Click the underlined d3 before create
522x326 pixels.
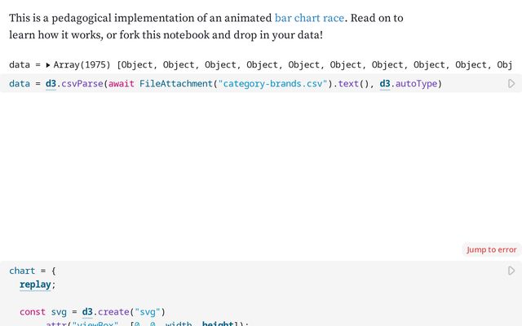tap(87, 312)
